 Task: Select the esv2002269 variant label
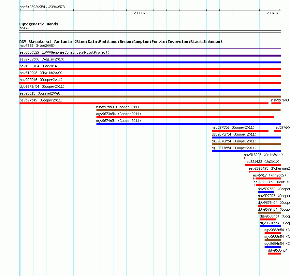point(272,182)
